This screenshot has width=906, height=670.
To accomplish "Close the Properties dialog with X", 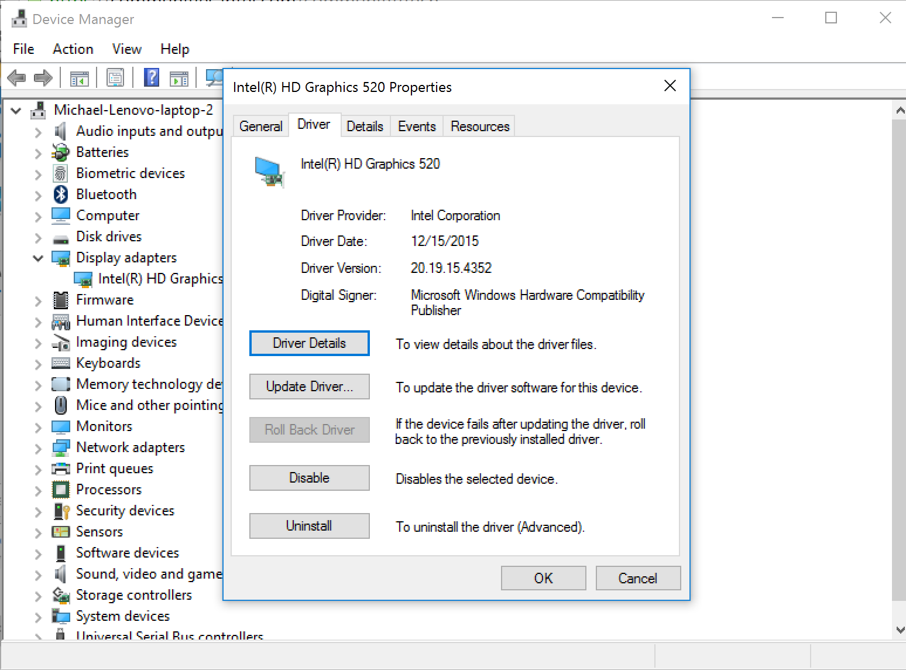I will [x=670, y=86].
